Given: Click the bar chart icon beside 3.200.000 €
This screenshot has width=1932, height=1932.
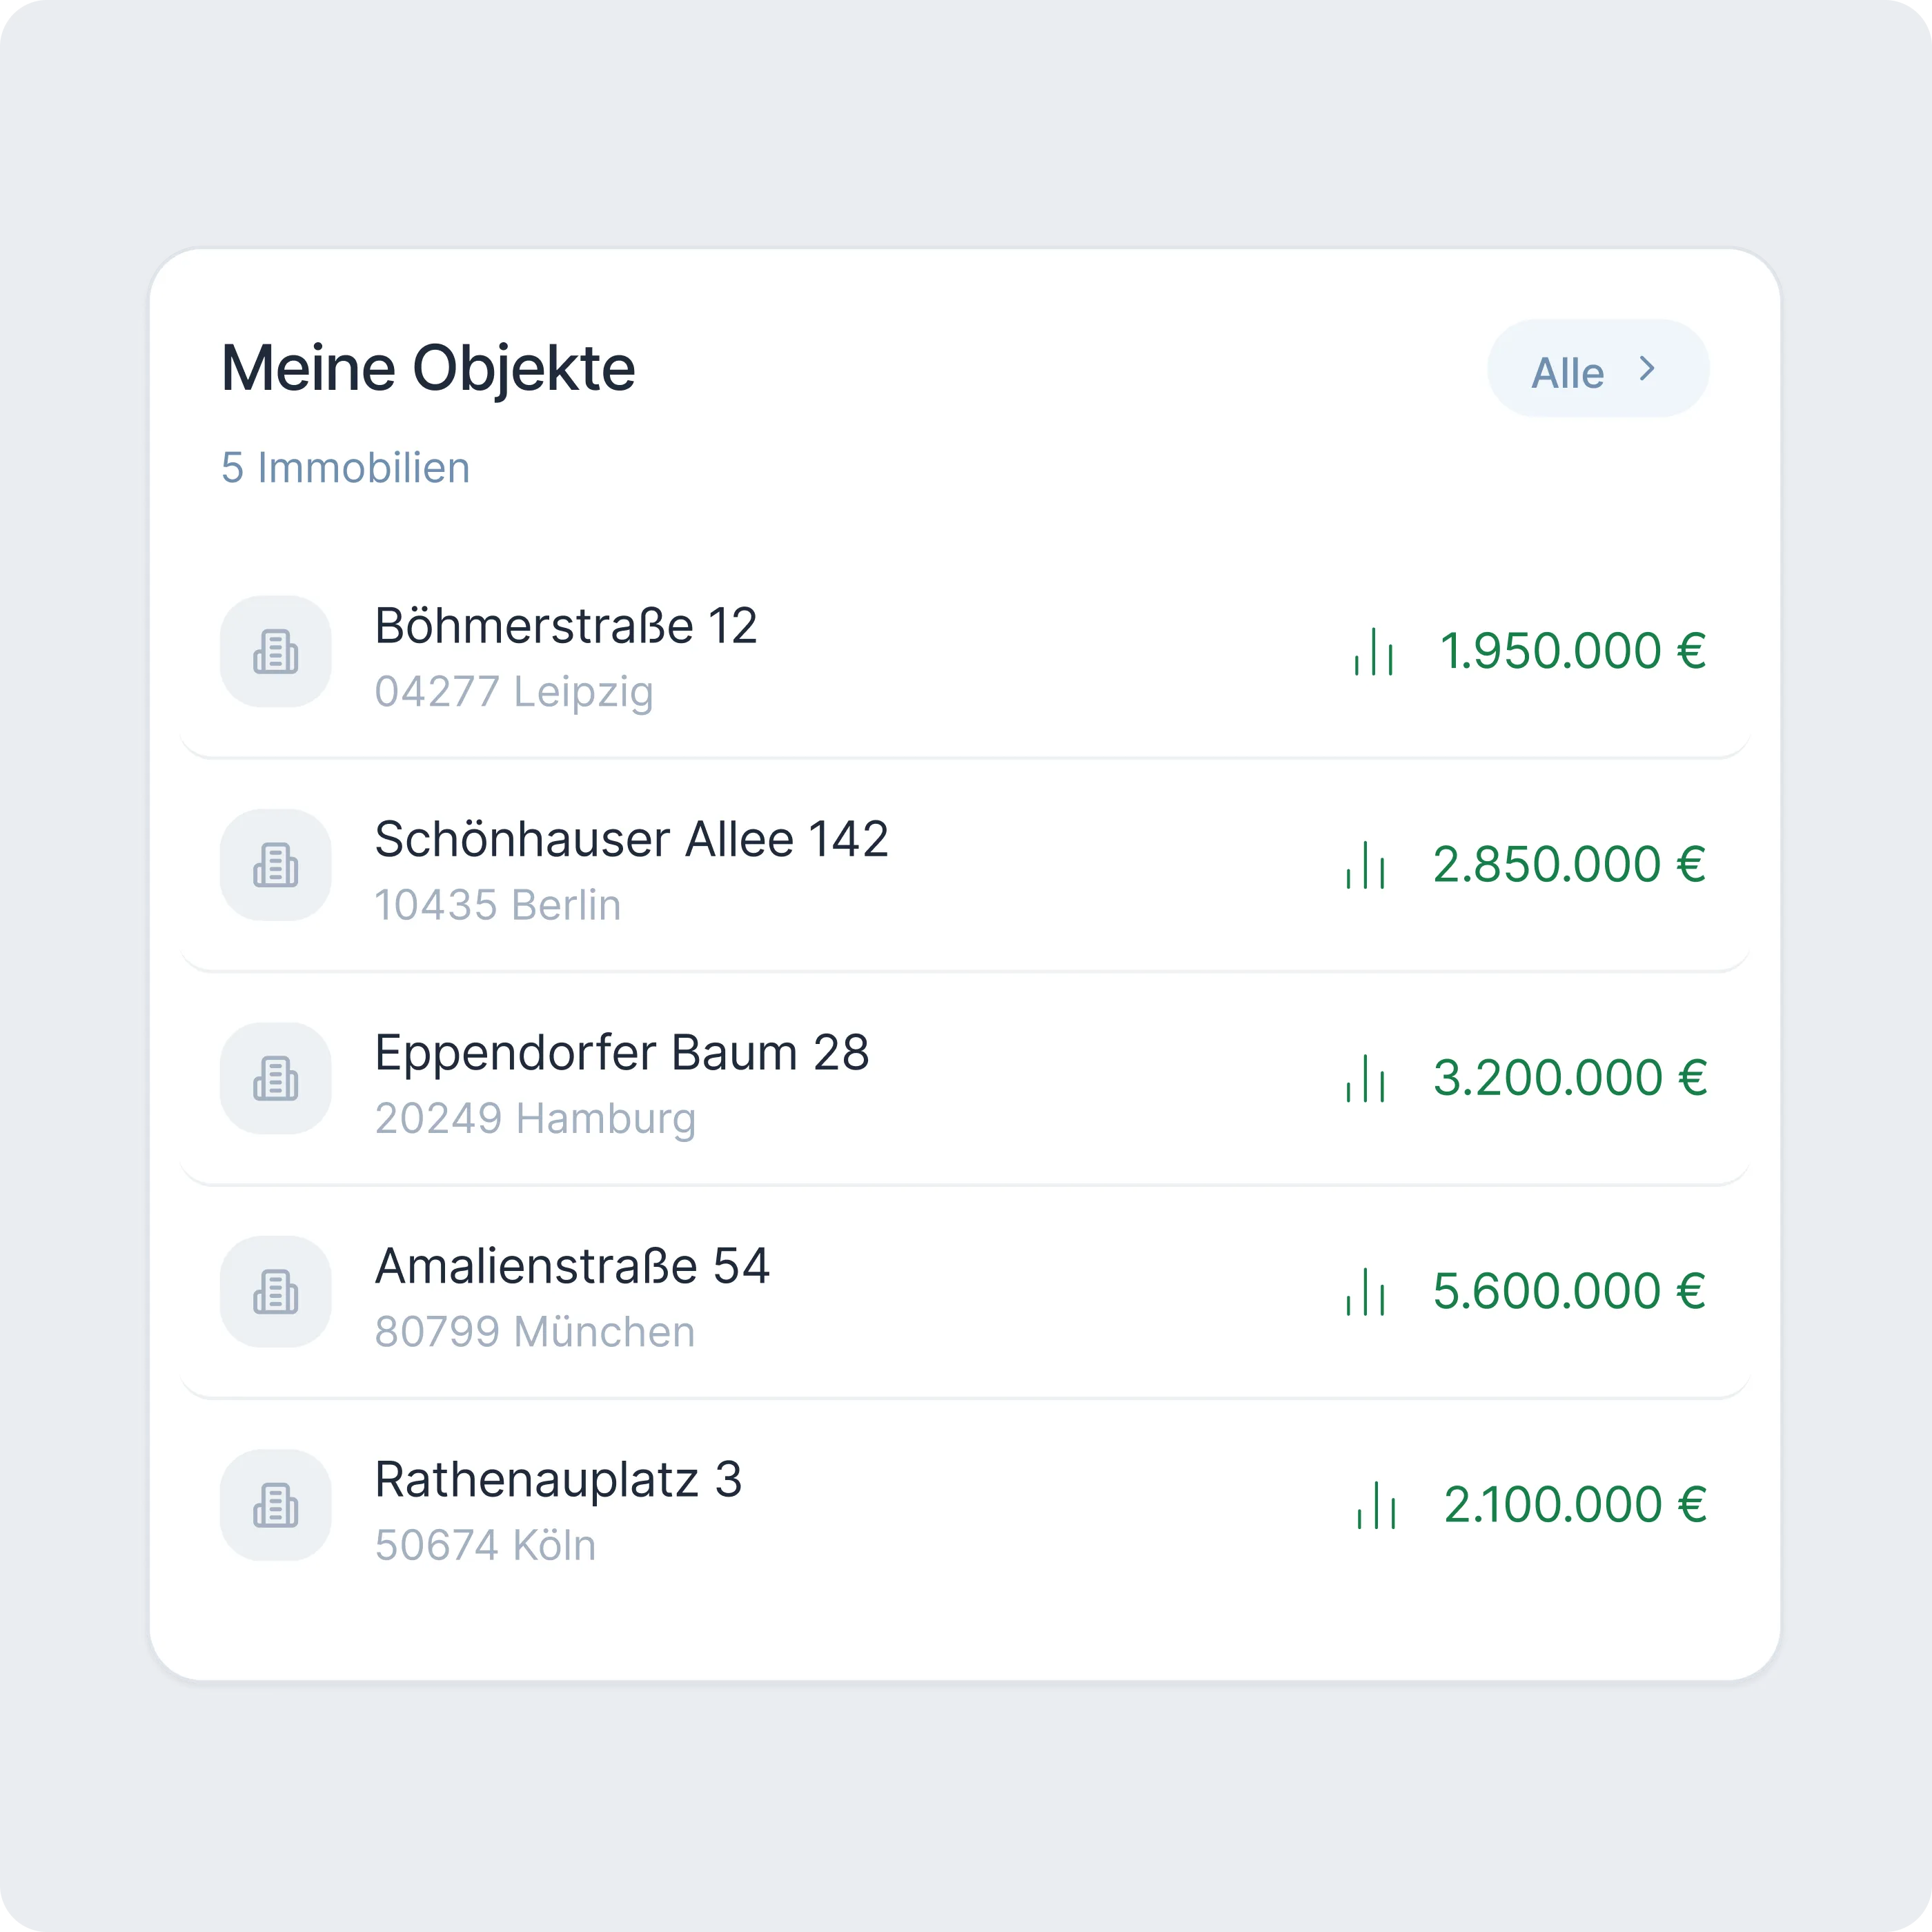Looking at the screenshot, I should point(1365,1078).
